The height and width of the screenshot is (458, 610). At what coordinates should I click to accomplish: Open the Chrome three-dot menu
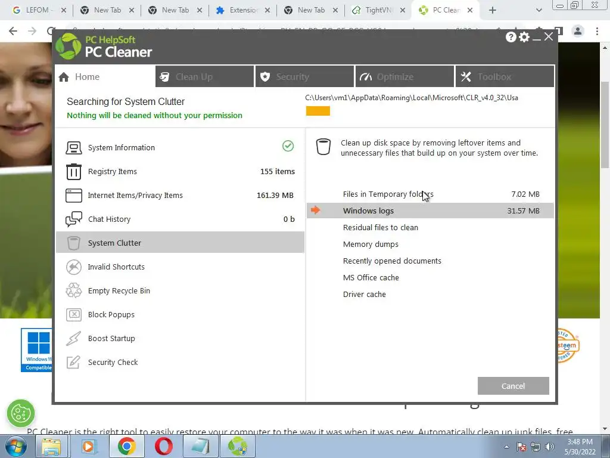[597, 31]
